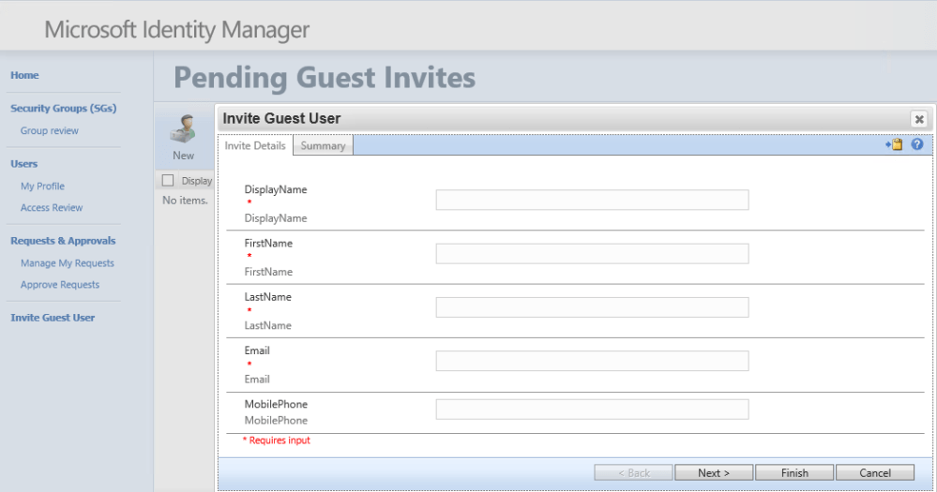Click into the FirstName input box
Viewport: 937px width, 492px height.
point(592,254)
